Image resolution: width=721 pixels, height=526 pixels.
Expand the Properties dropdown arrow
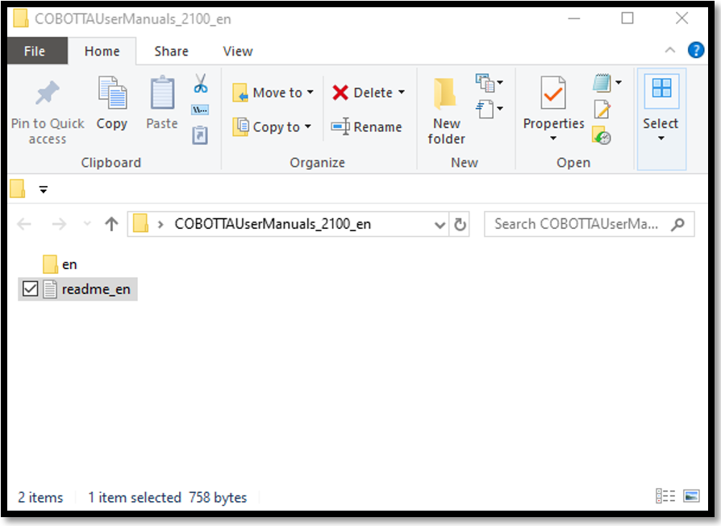553,139
